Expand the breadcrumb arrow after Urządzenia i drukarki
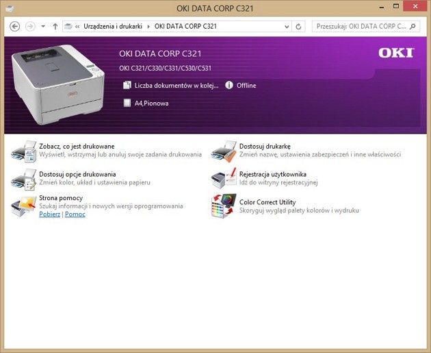This screenshot has height=353, width=431. [x=148, y=27]
